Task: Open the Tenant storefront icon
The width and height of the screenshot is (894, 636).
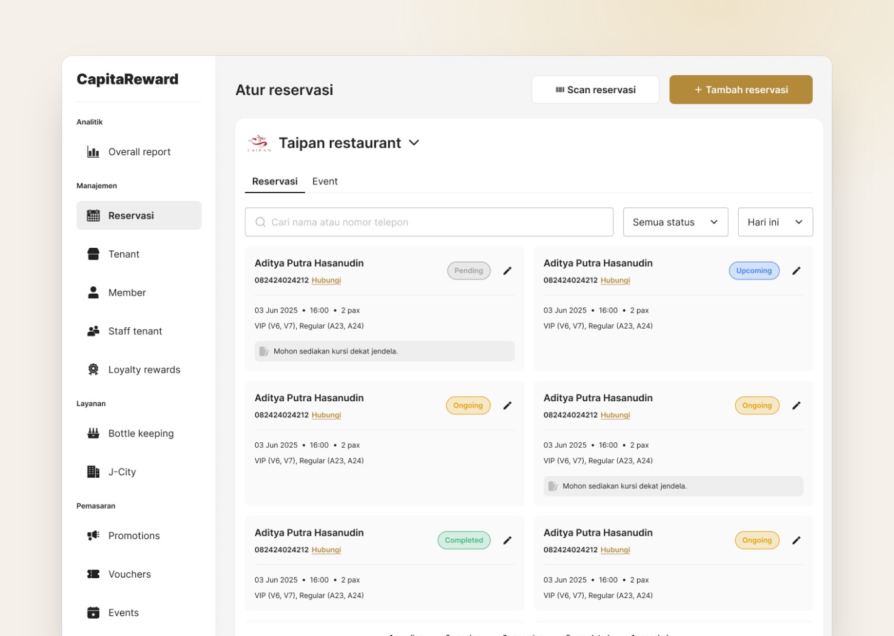Action: click(93, 254)
